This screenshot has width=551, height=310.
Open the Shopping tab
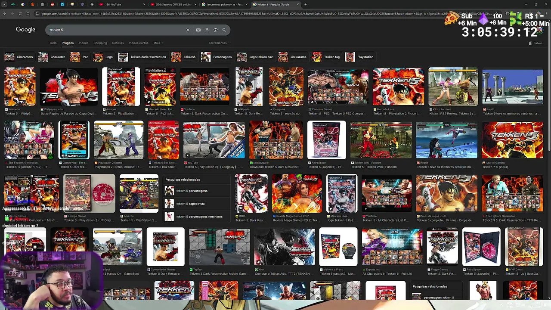click(x=100, y=43)
